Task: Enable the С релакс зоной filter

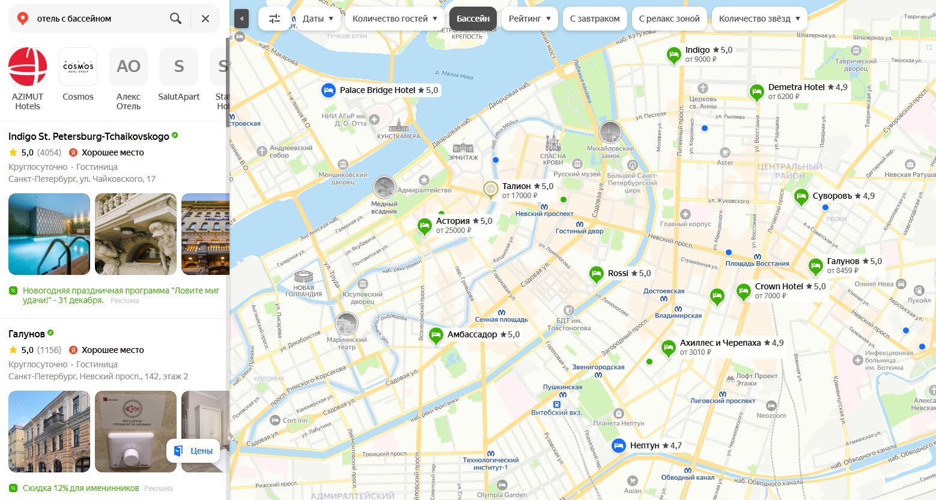Action: pos(669,19)
